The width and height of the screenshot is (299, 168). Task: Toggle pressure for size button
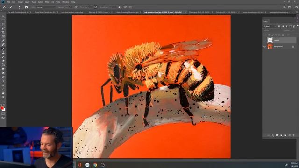point(125,7)
